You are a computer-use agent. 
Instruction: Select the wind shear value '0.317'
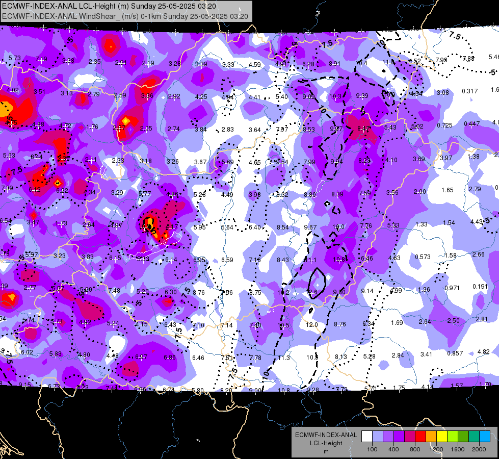pos(470,91)
